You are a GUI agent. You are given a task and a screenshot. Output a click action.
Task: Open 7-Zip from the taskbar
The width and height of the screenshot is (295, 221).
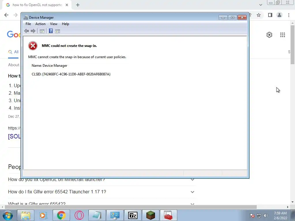(x=133, y=215)
